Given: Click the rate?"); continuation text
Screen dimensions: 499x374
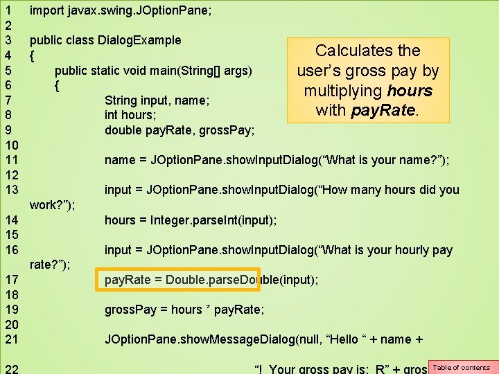Looking at the screenshot, I should tap(50, 265).
